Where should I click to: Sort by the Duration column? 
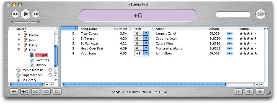pos(121,28)
